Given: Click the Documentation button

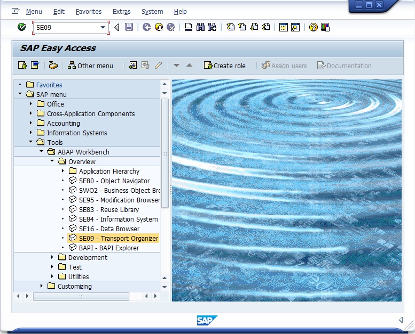Looking at the screenshot, I should [344, 66].
